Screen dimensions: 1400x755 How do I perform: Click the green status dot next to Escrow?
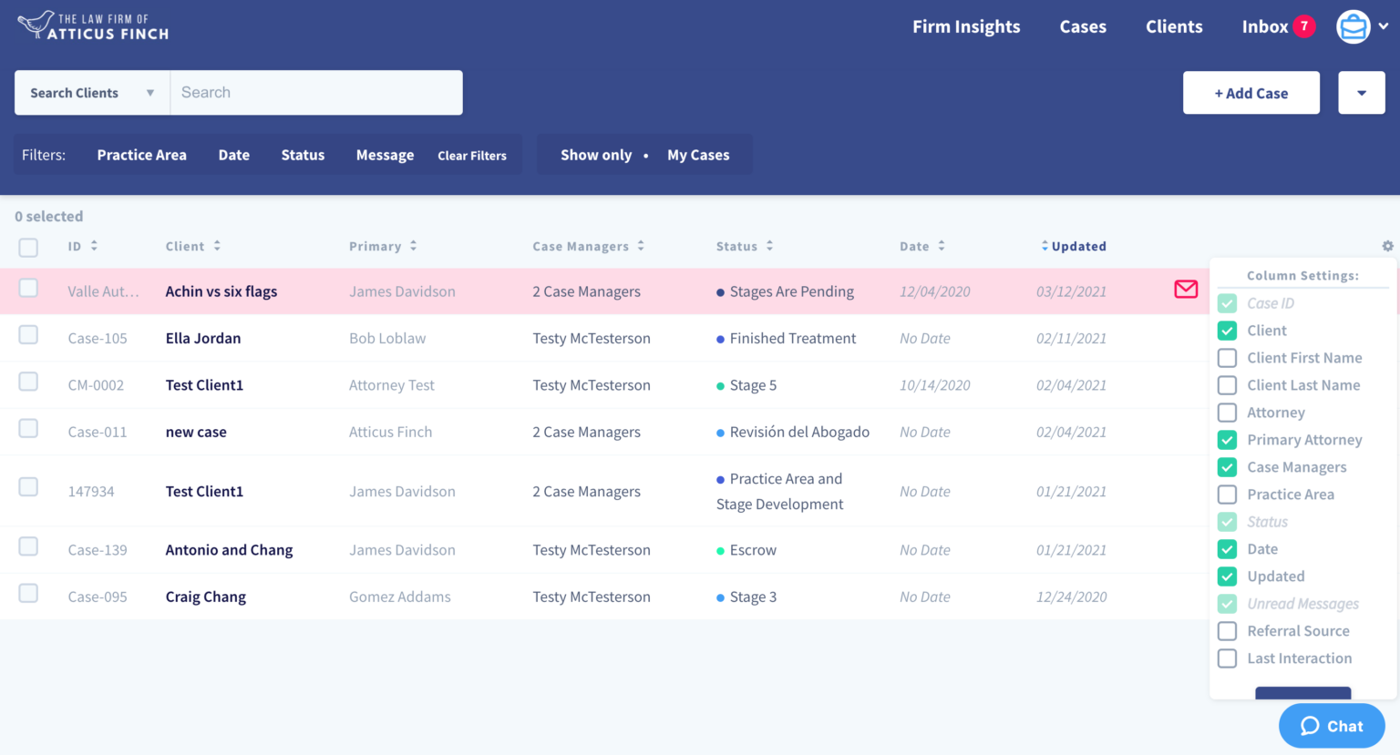[x=720, y=550]
